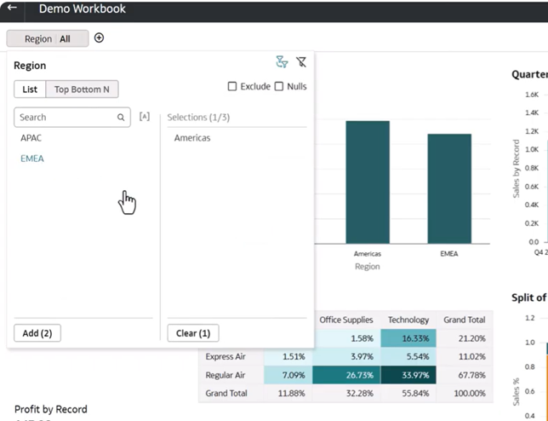Screen dimensions: 548x421
Task: Click the Grand Total row header
Action: (226, 394)
